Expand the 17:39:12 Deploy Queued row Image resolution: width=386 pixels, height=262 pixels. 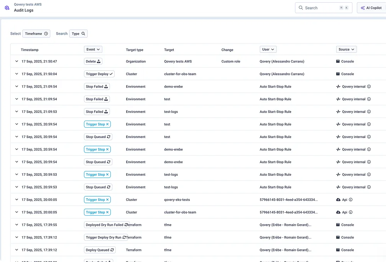pos(17,250)
